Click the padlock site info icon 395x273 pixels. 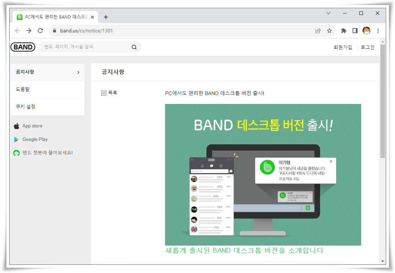pyautogui.click(x=55, y=31)
